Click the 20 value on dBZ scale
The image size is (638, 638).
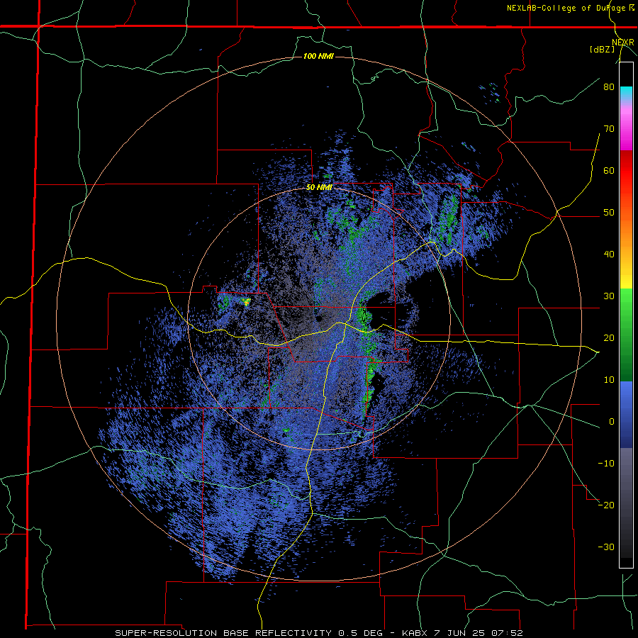click(609, 338)
